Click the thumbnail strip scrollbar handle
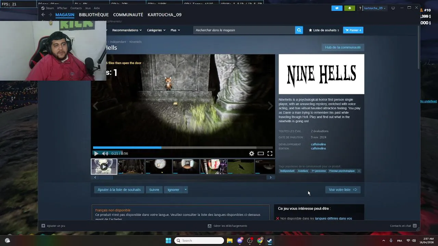 [106, 177]
